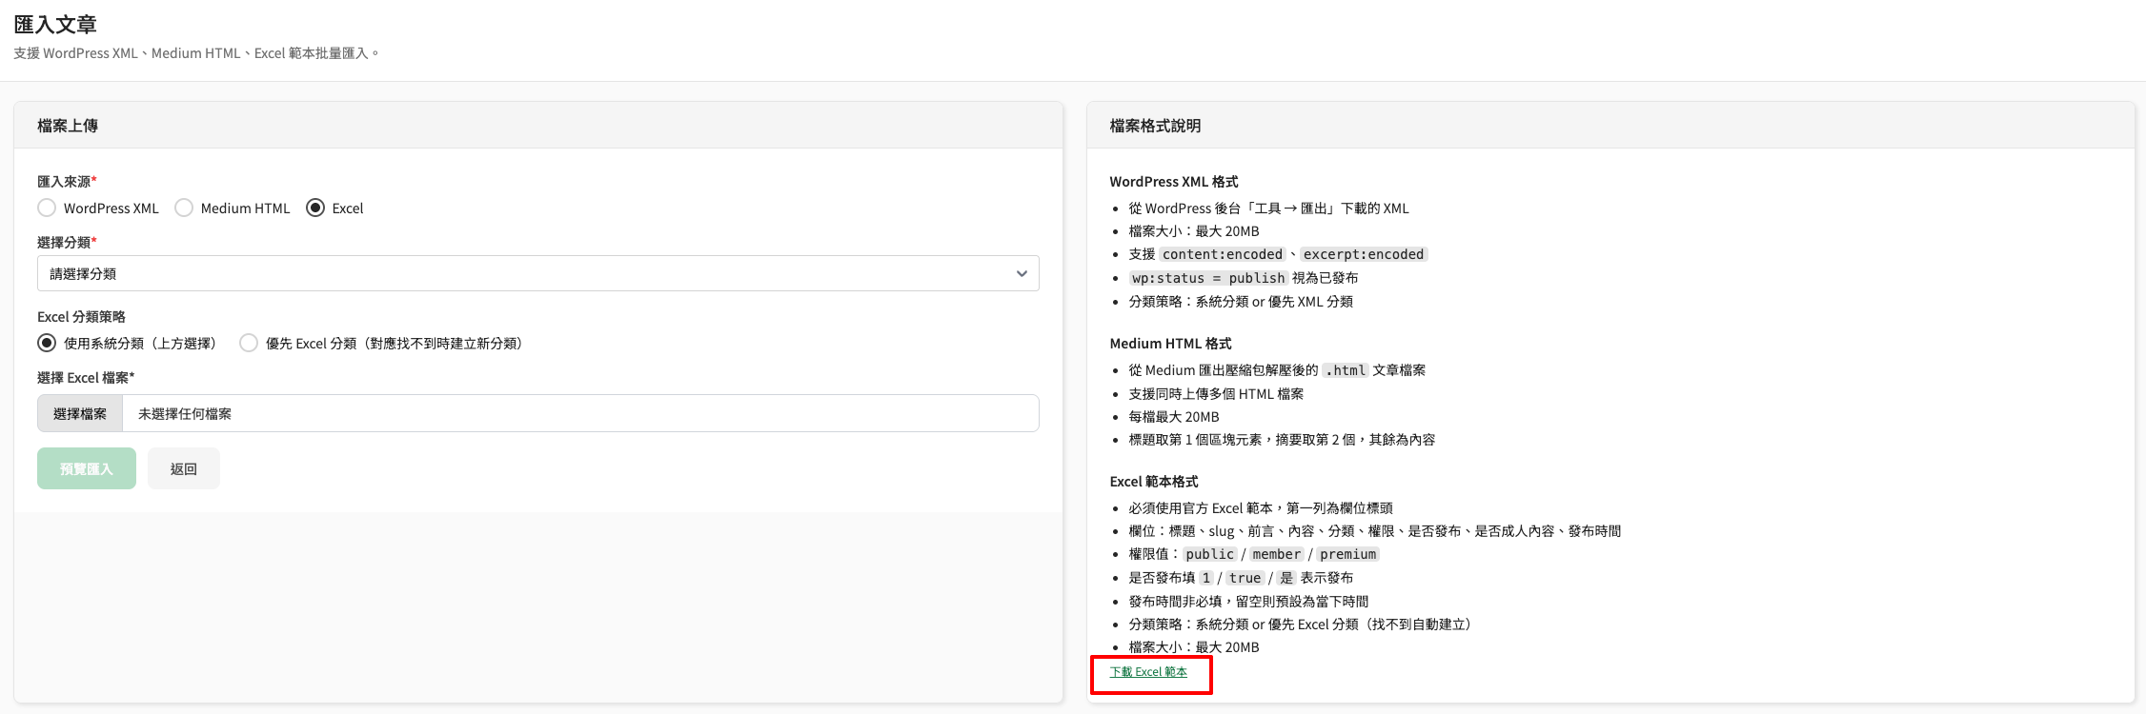Click the WordPress XML 格式 heading
The width and height of the screenshot is (2146, 714).
(x=1174, y=182)
